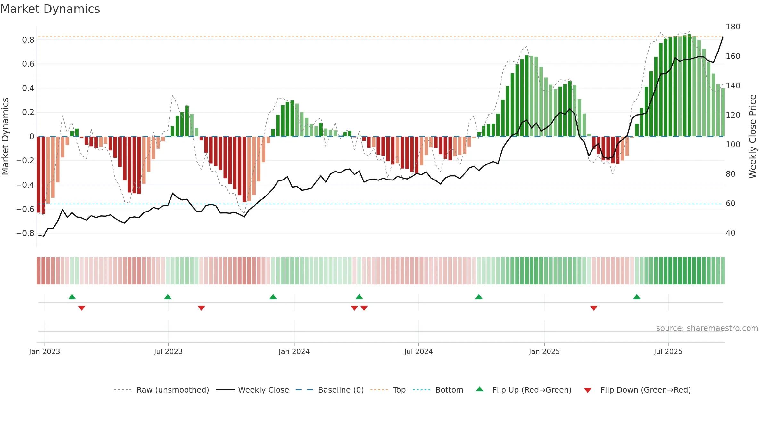Click the black Weekly Close line sample in legend

pyautogui.click(x=225, y=390)
